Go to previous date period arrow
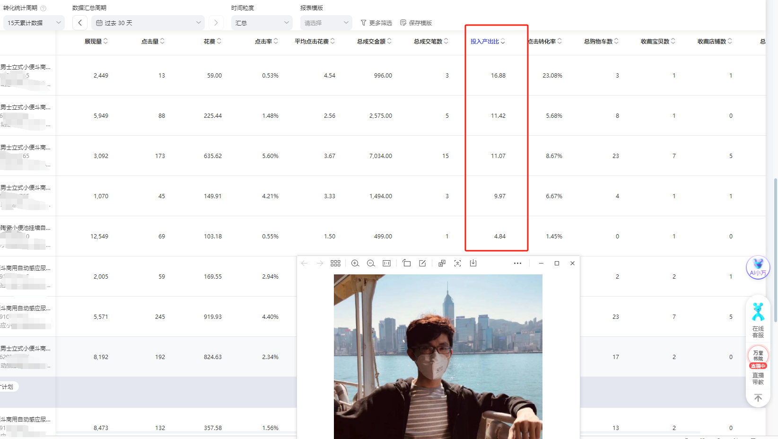This screenshot has height=439, width=778. [x=80, y=23]
